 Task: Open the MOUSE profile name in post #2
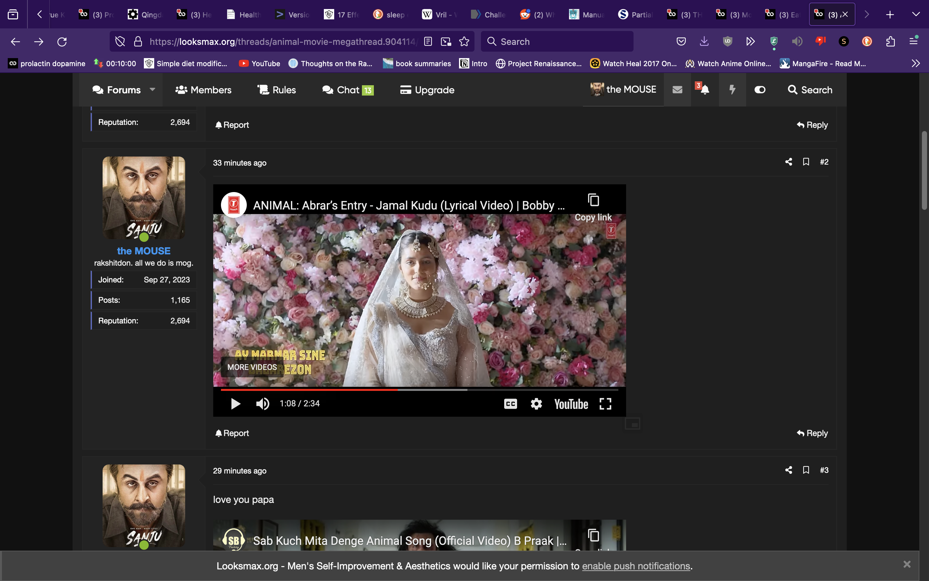144,251
